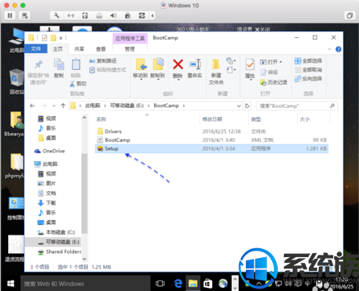Open the Windows Start button
This screenshot has height=291, width=359.
click(x=10, y=284)
